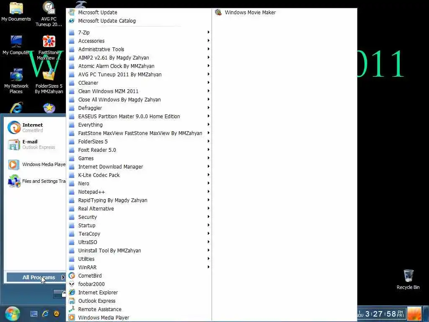Viewport: 429px width, 322px height.
Task: Select the Notepad++ menu entry text
Action: (91, 192)
